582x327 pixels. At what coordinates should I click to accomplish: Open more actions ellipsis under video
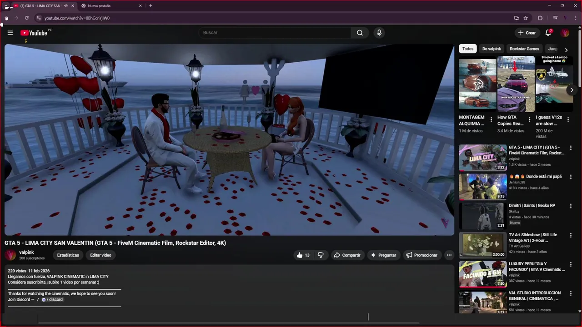click(449, 255)
